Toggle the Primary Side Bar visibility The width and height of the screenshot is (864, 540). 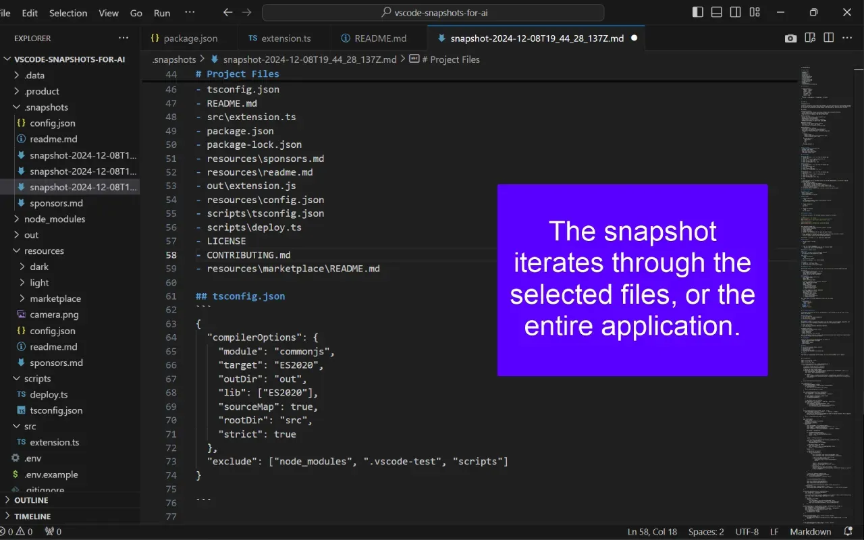(x=697, y=12)
